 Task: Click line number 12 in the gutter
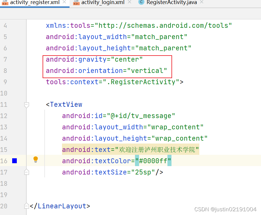[x=4, y=116]
